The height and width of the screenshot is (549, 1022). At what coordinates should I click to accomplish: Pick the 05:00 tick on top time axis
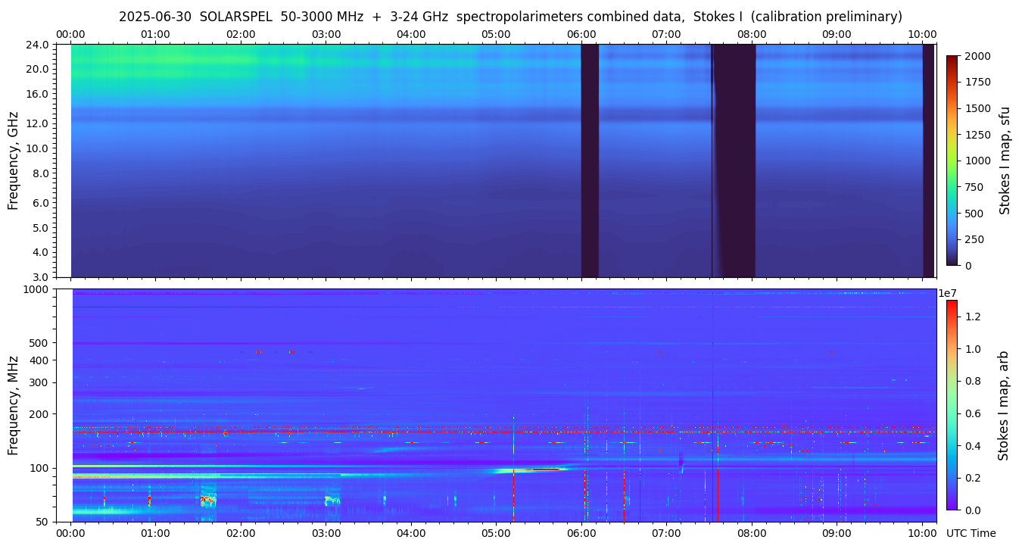click(496, 34)
